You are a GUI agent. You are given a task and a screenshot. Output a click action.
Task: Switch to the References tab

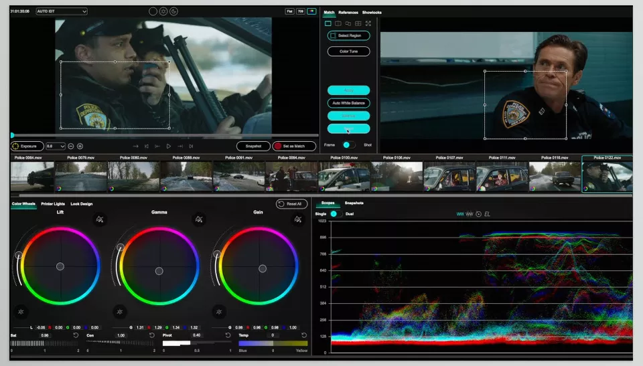pyautogui.click(x=348, y=12)
